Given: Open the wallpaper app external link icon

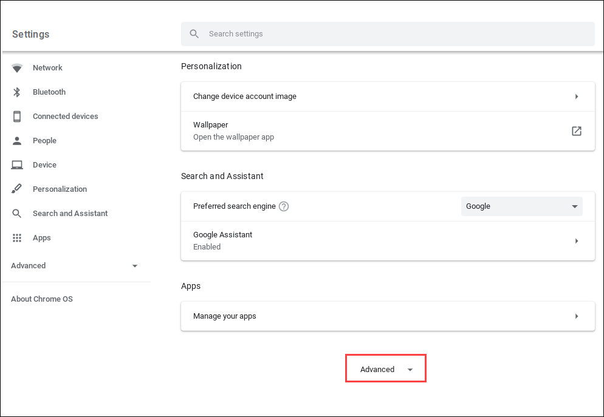Looking at the screenshot, I should click(576, 131).
